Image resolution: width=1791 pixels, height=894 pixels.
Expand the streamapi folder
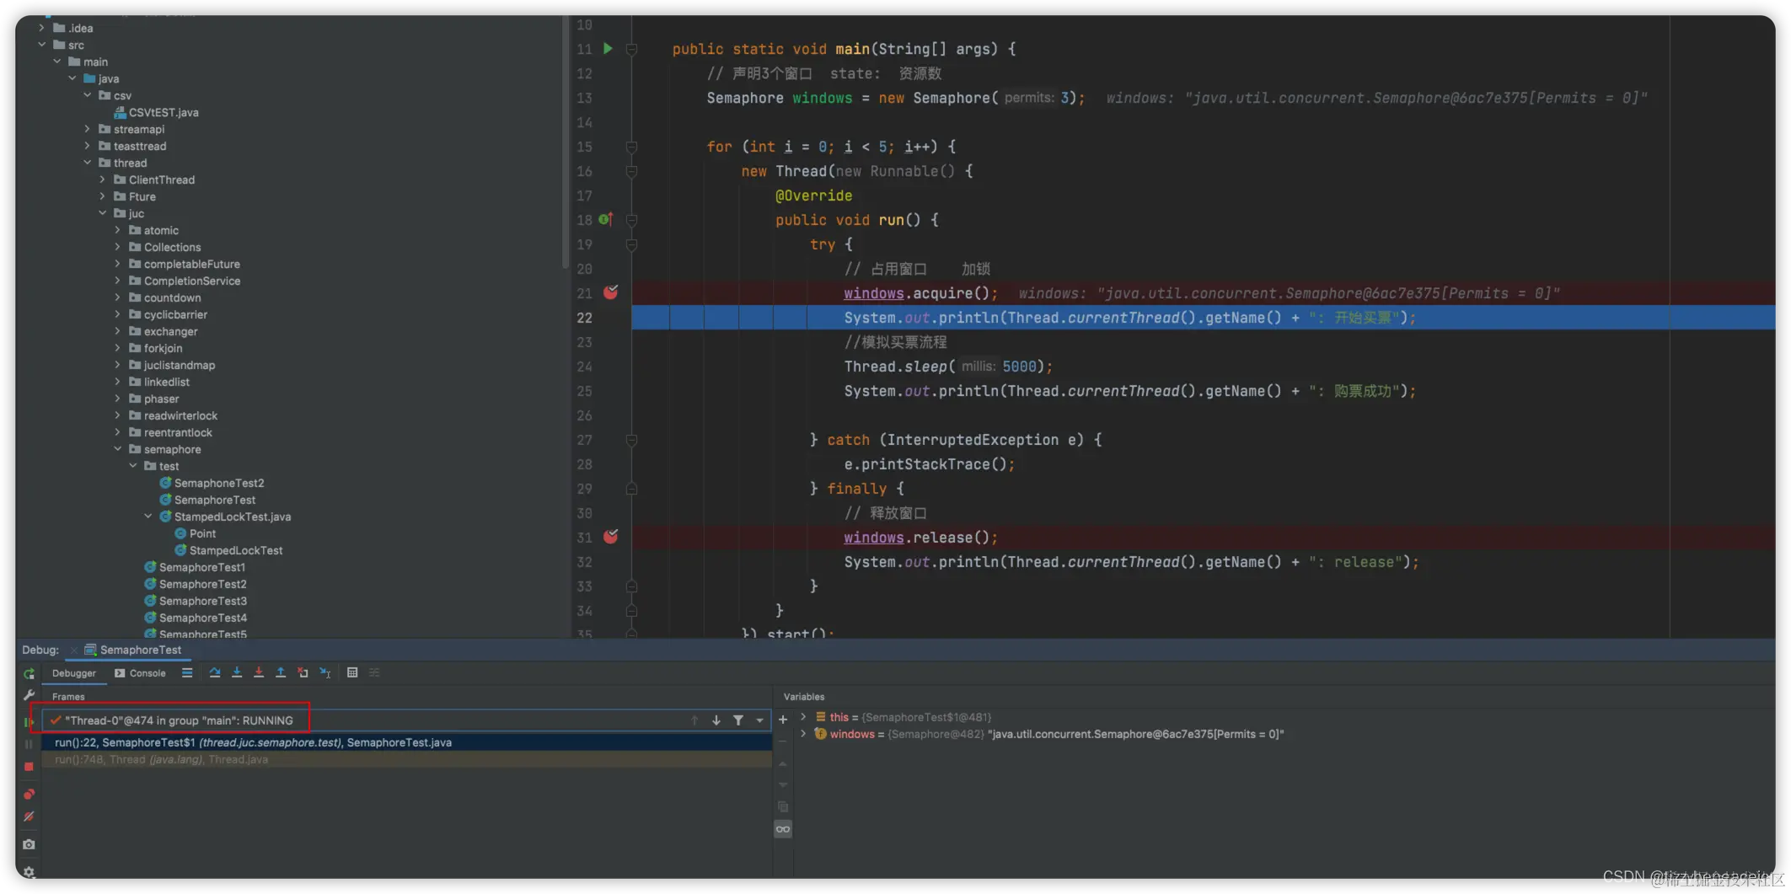tap(87, 129)
